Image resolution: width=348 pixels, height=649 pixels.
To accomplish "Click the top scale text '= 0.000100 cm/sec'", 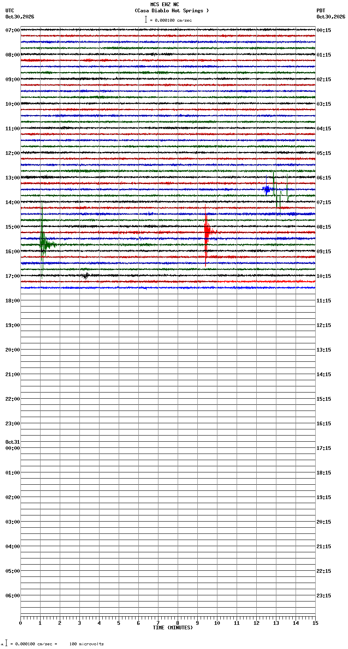I will [x=171, y=20].
